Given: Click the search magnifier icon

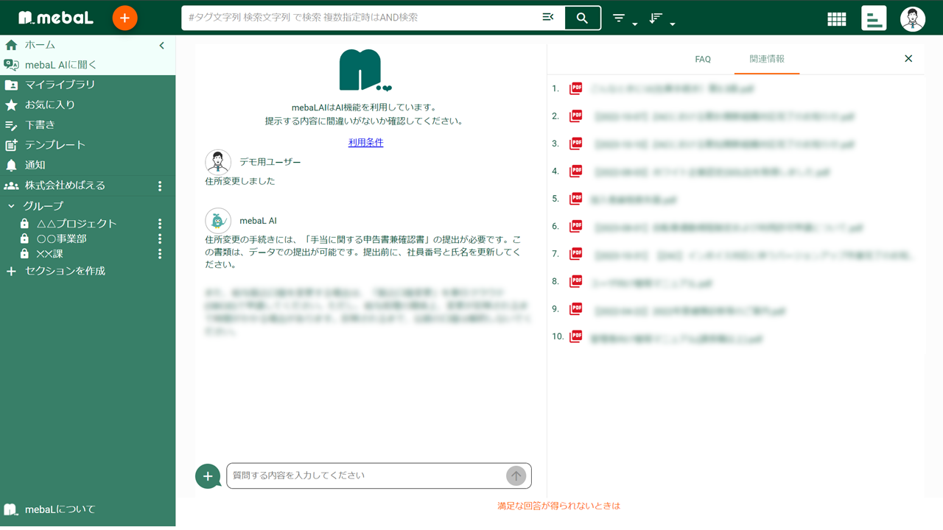Looking at the screenshot, I should click(582, 17).
